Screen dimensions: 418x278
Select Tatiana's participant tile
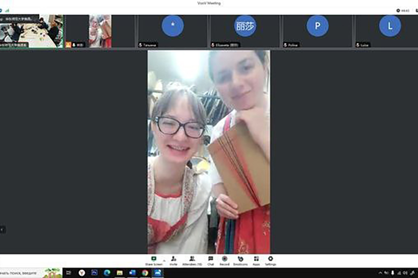(x=173, y=31)
